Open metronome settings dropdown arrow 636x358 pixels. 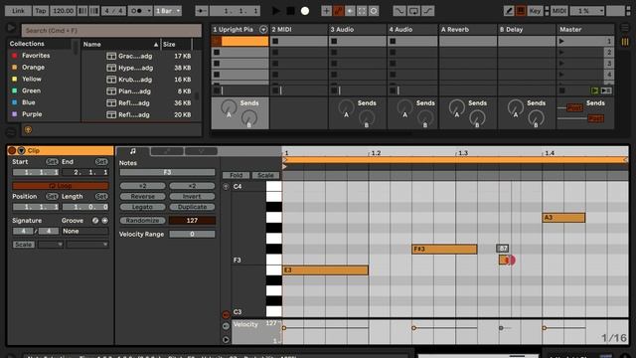[149, 11]
